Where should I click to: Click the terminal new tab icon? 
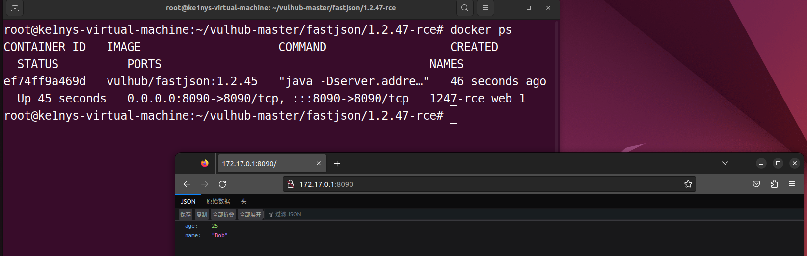coord(15,8)
